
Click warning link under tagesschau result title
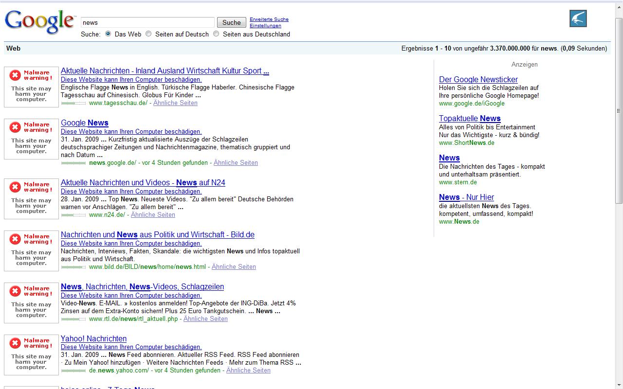coord(131,80)
